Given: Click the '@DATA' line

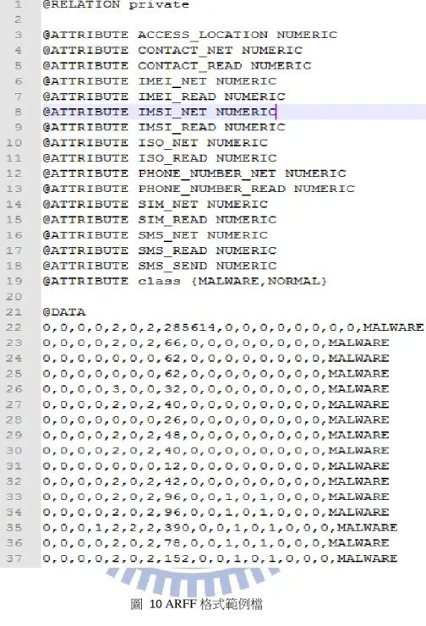Looking at the screenshot, I should (x=64, y=312).
